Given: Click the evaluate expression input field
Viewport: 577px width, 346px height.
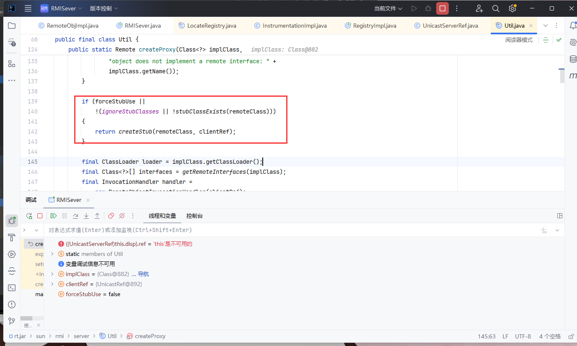Looking at the screenshot, I should (x=251, y=230).
